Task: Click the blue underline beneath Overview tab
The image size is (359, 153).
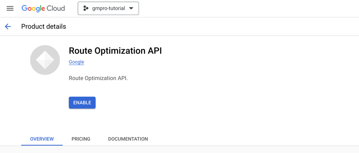Action: [42, 145]
